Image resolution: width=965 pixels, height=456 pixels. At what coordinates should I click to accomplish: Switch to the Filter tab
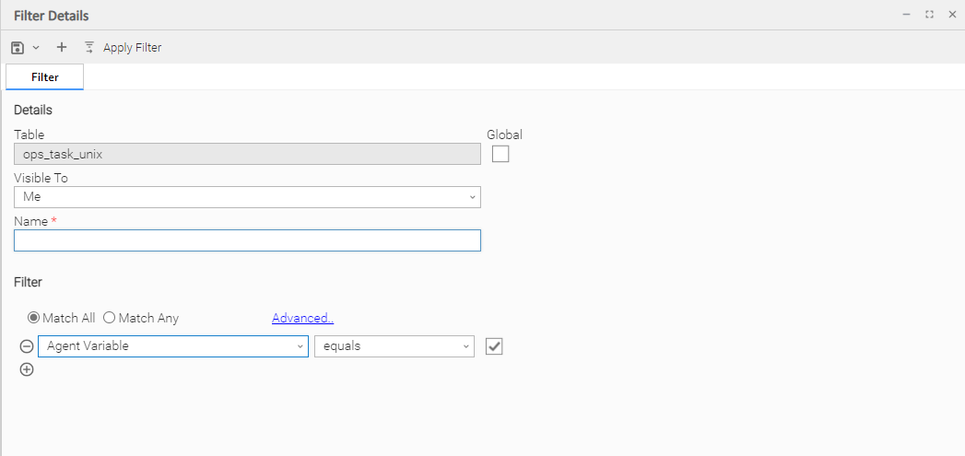(x=45, y=77)
